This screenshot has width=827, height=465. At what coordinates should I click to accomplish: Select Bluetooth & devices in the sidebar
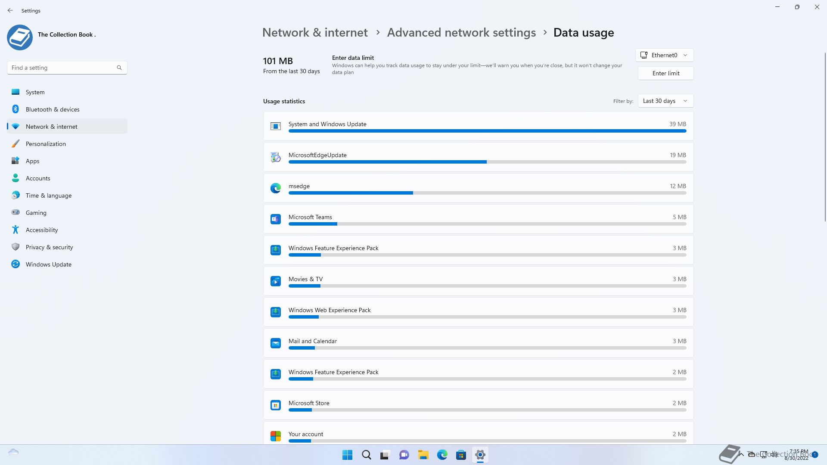click(x=67, y=109)
